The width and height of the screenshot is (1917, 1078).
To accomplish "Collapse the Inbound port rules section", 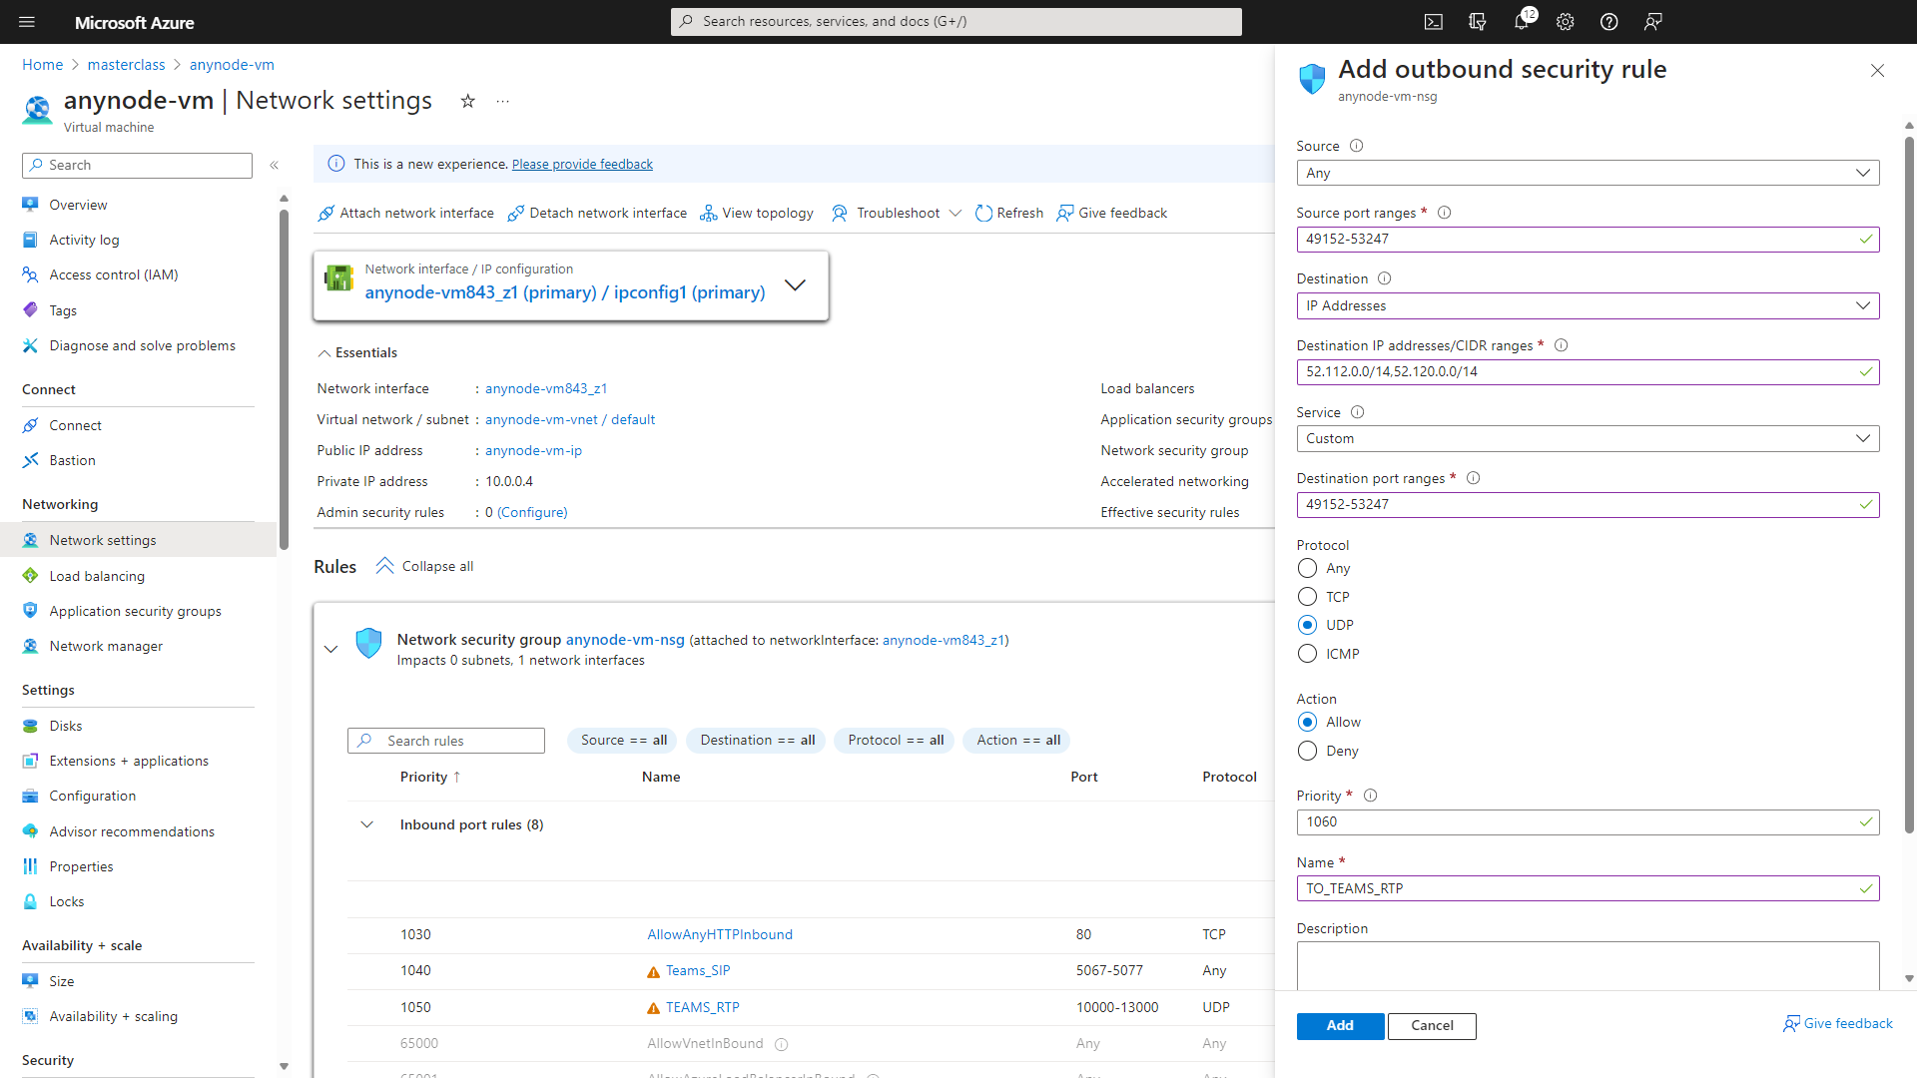I will [368, 823].
